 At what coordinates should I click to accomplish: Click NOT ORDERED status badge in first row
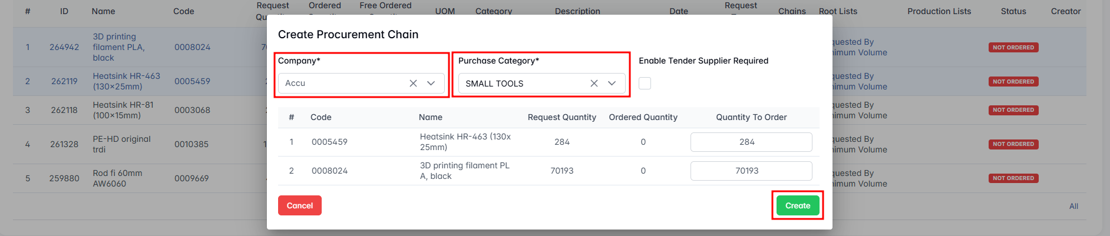1013,48
